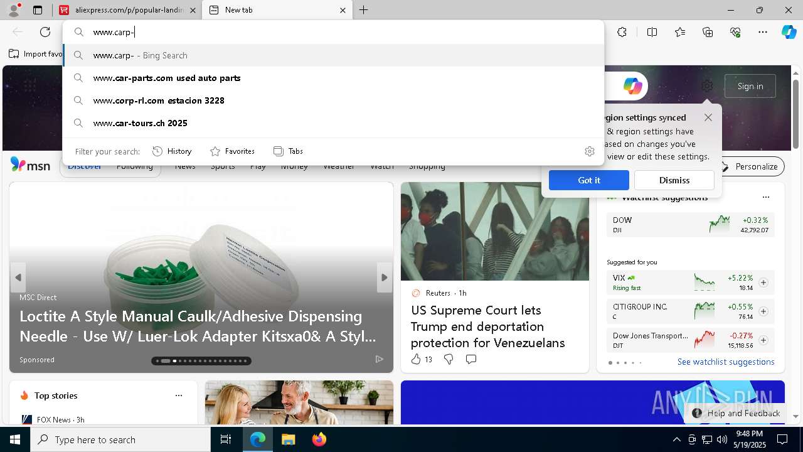
Task: Open the split screen icon
Action: click(x=652, y=32)
